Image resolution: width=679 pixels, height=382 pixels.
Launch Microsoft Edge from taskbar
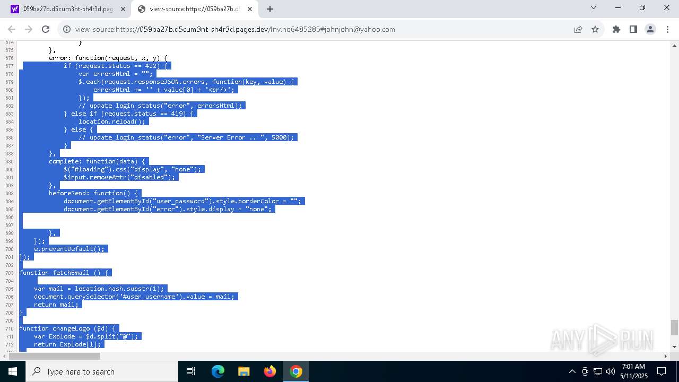pyautogui.click(x=218, y=371)
